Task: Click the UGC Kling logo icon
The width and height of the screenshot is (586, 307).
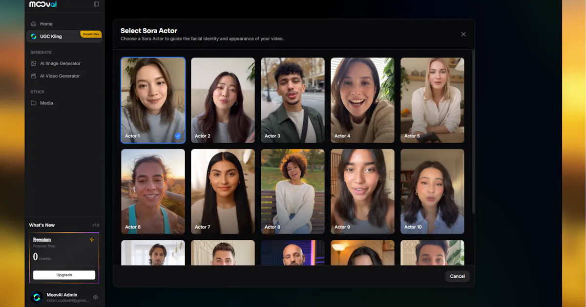Action: 33,37
